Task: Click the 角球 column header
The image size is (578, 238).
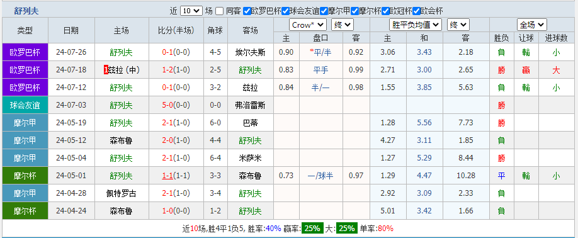Action: (x=215, y=31)
